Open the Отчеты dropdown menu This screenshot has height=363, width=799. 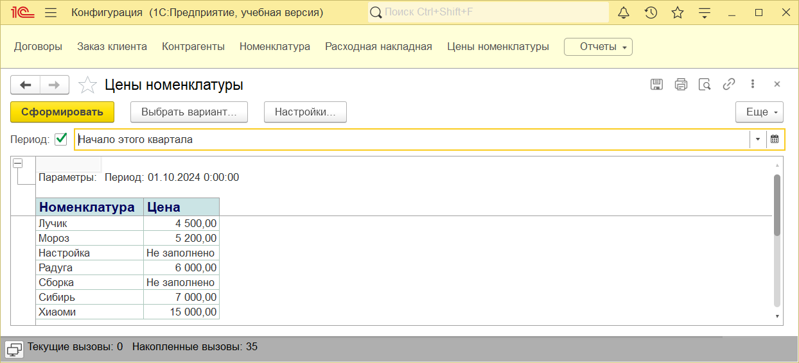point(598,47)
